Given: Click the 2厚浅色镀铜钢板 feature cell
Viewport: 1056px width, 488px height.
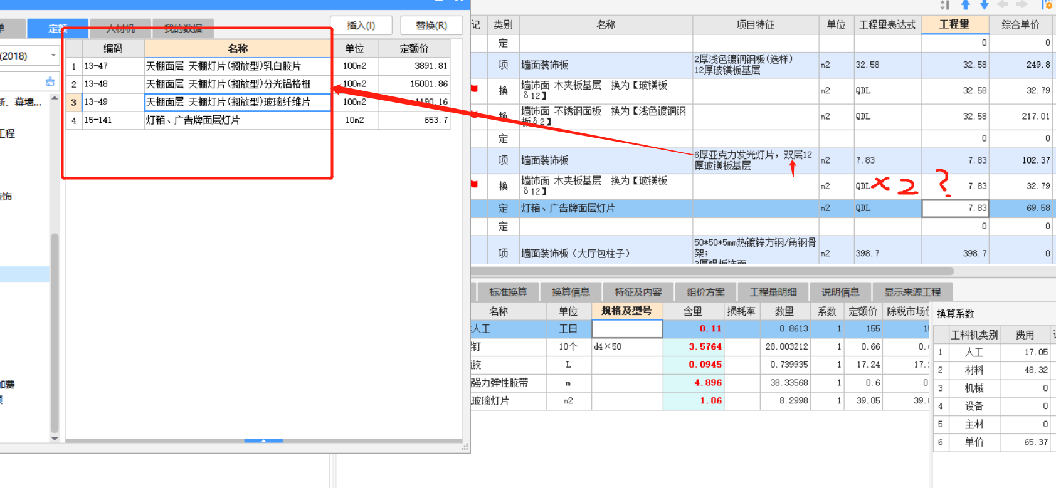Looking at the screenshot, I should coord(755,65).
